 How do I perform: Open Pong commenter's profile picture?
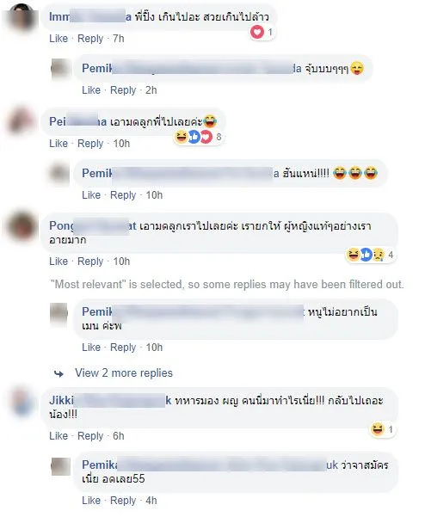pyautogui.click(x=22, y=226)
